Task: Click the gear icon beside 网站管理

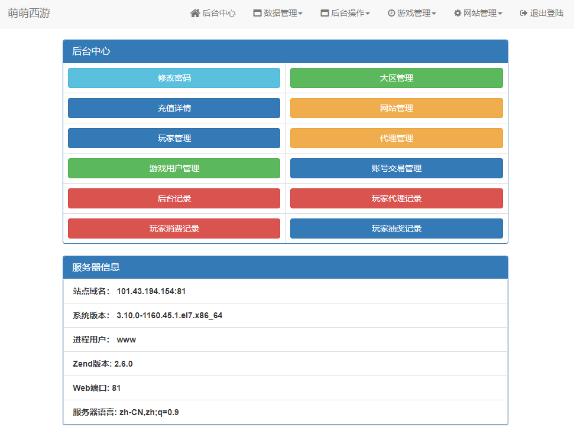Action: (x=458, y=13)
